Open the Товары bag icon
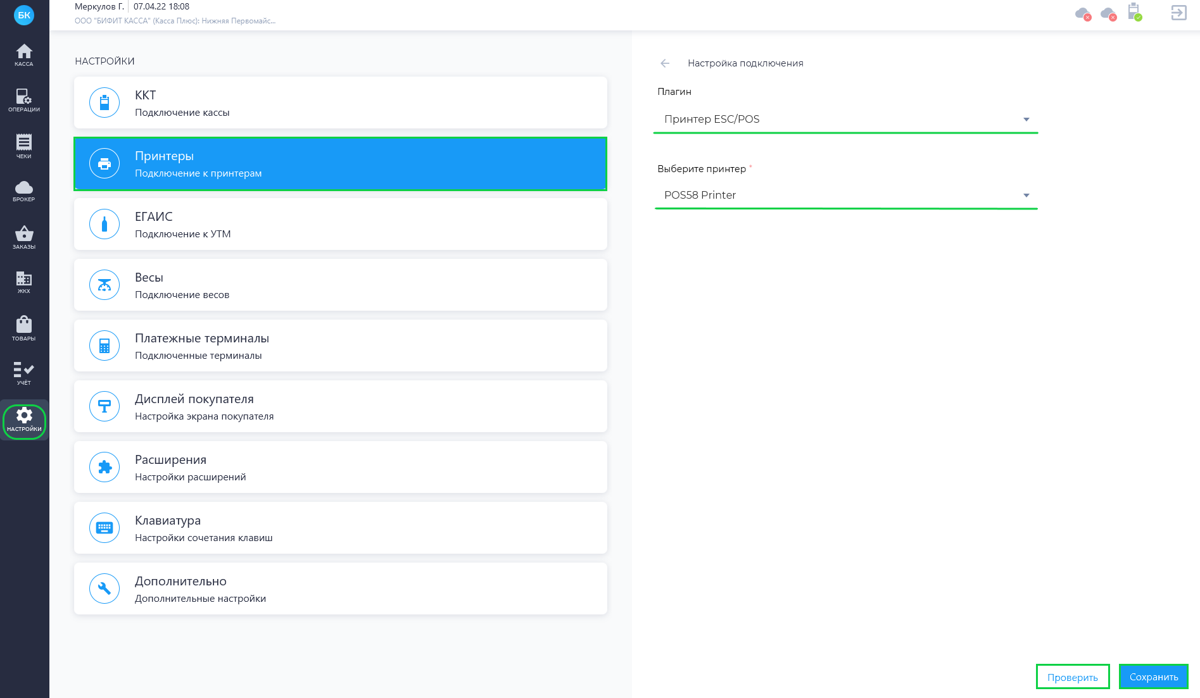 pyautogui.click(x=24, y=328)
